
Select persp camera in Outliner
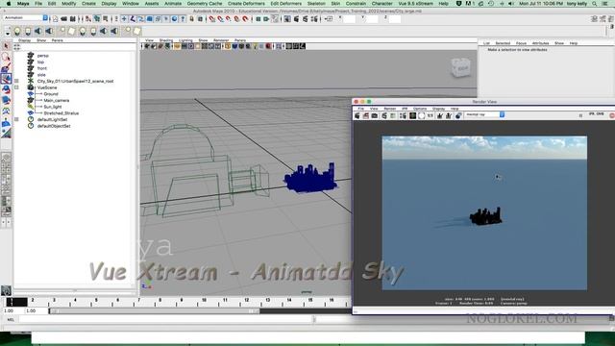point(42,56)
